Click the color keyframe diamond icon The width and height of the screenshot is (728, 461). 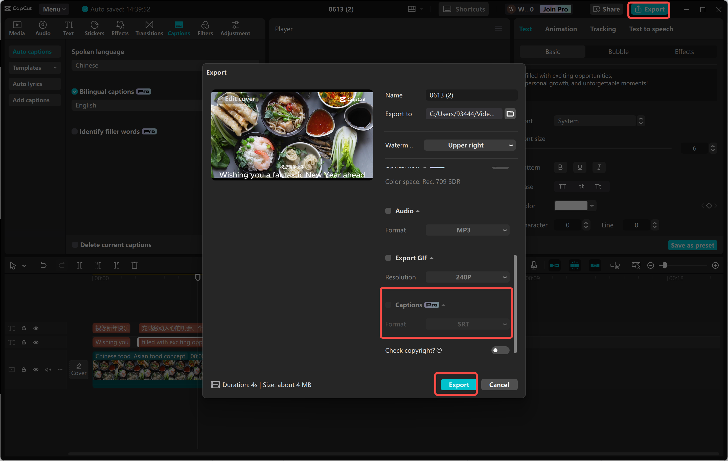point(709,205)
